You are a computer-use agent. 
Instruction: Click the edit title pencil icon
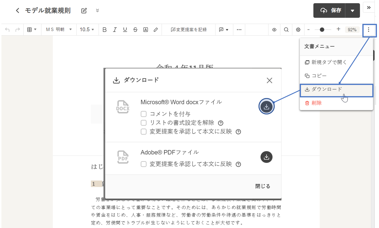tap(84, 11)
